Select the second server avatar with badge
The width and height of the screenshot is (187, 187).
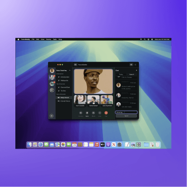click(x=52, y=77)
